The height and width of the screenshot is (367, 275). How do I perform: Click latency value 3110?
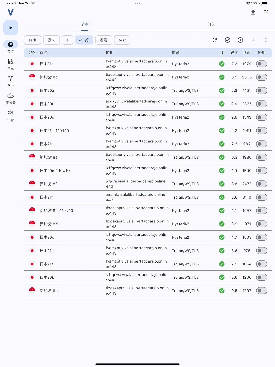pos(247,197)
